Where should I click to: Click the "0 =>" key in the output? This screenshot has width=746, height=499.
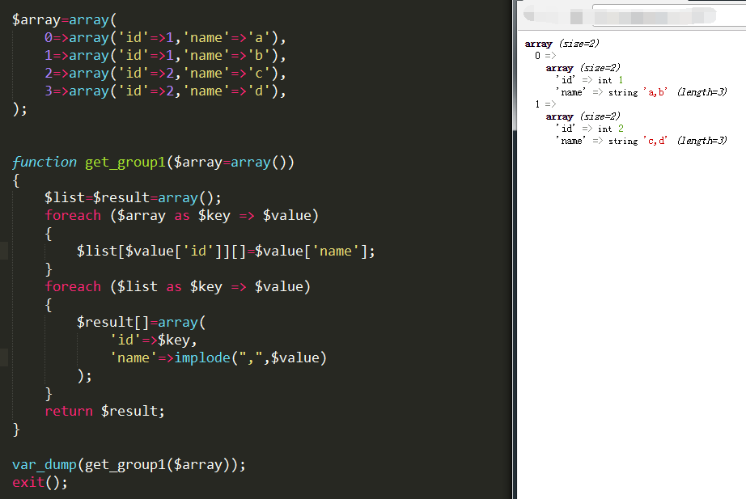click(545, 56)
